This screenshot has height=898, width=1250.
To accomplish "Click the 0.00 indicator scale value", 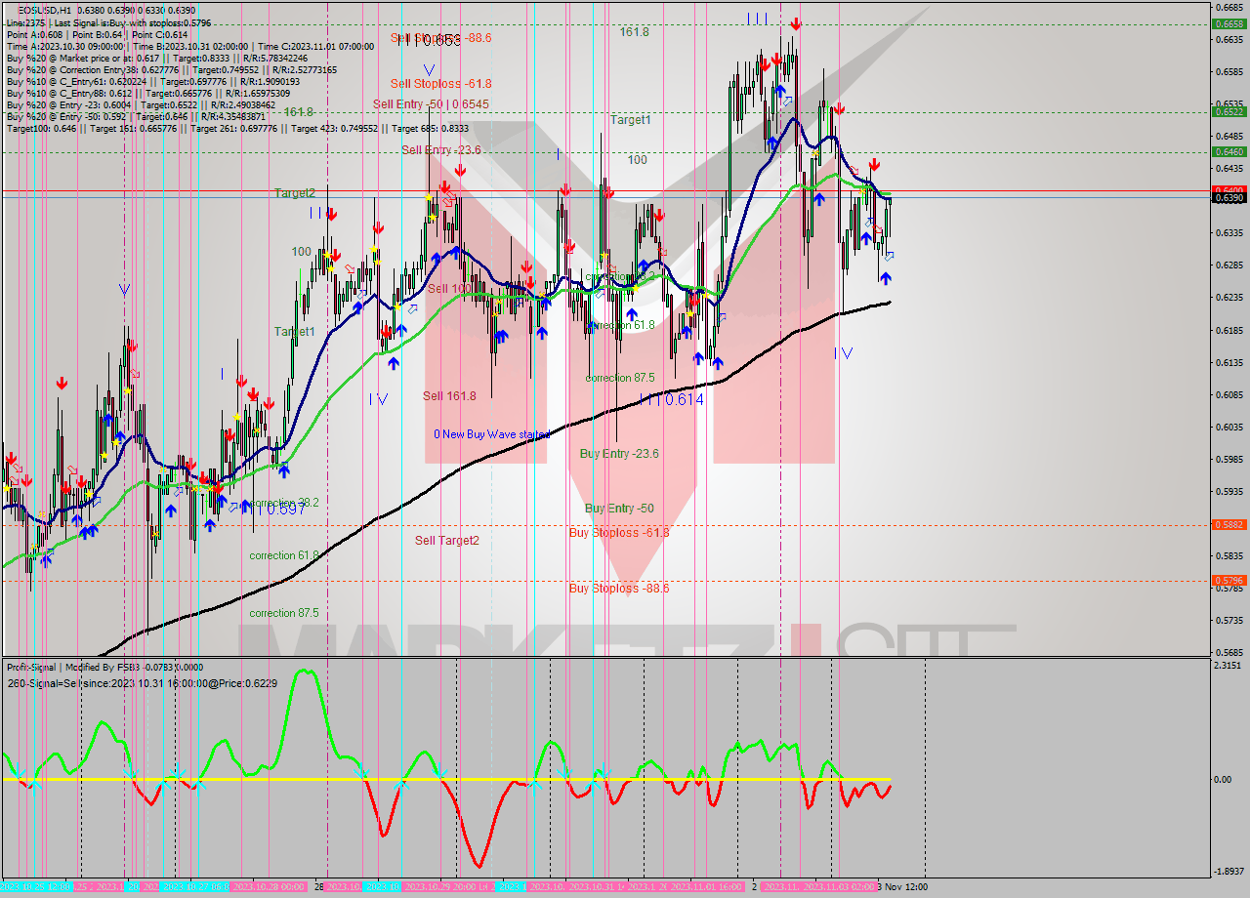I will (1222, 780).
